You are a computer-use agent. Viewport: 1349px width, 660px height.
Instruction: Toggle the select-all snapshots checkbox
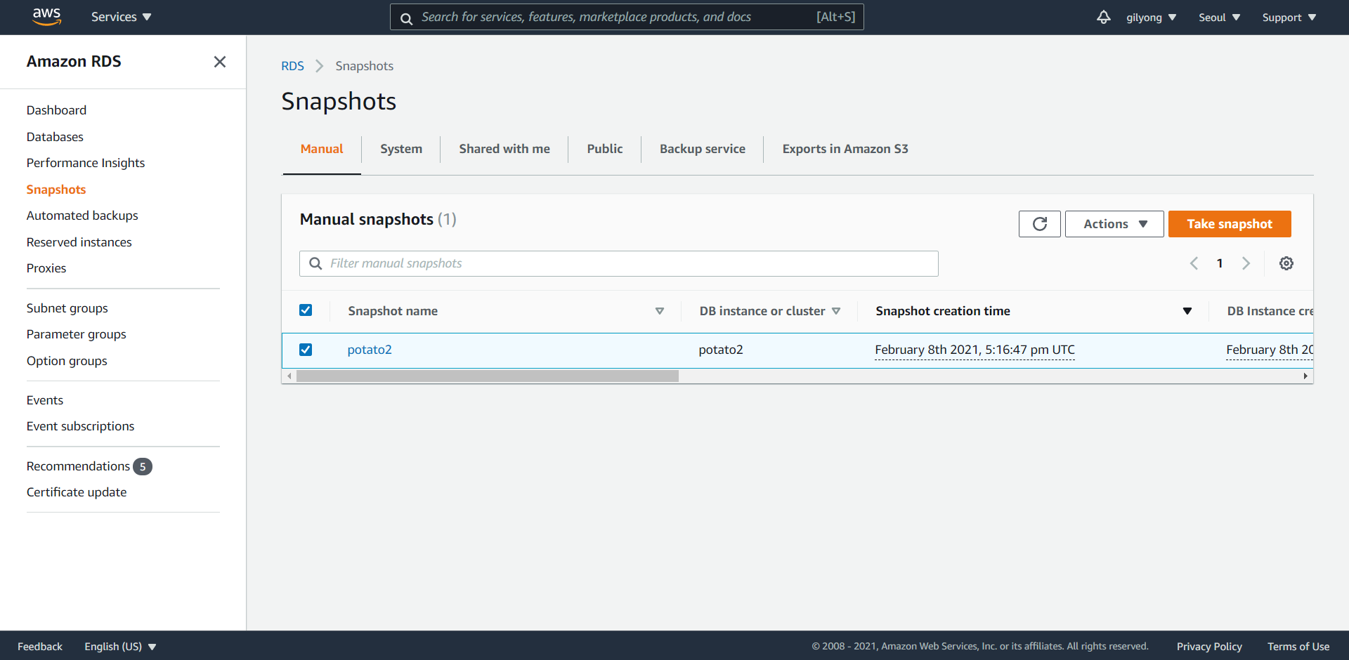coord(306,310)
